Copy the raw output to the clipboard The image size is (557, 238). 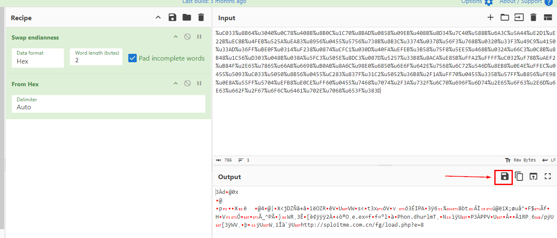pyautogui.click(x=519, y=177)
